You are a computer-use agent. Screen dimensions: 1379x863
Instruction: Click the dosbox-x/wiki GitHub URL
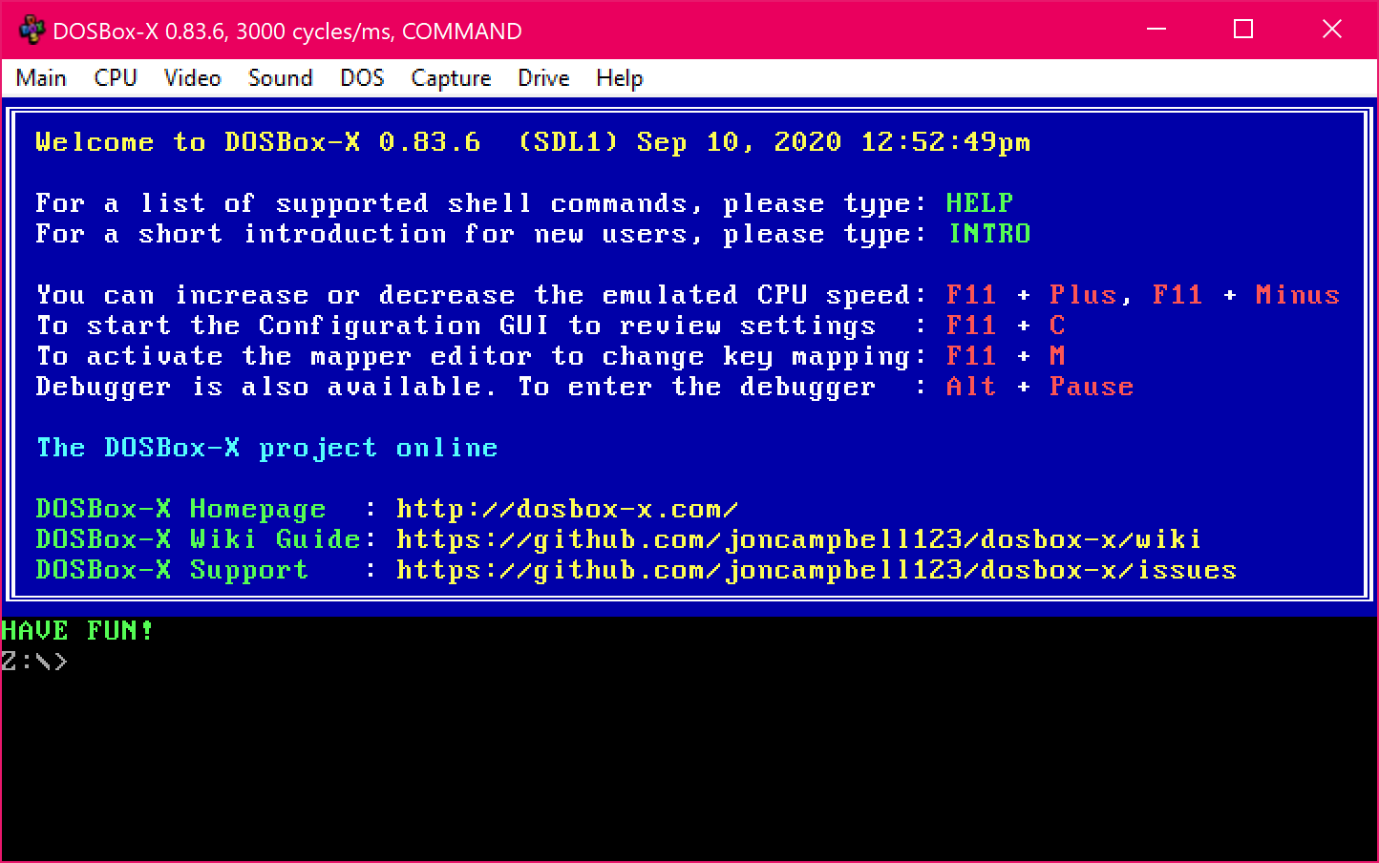[798, 539]
